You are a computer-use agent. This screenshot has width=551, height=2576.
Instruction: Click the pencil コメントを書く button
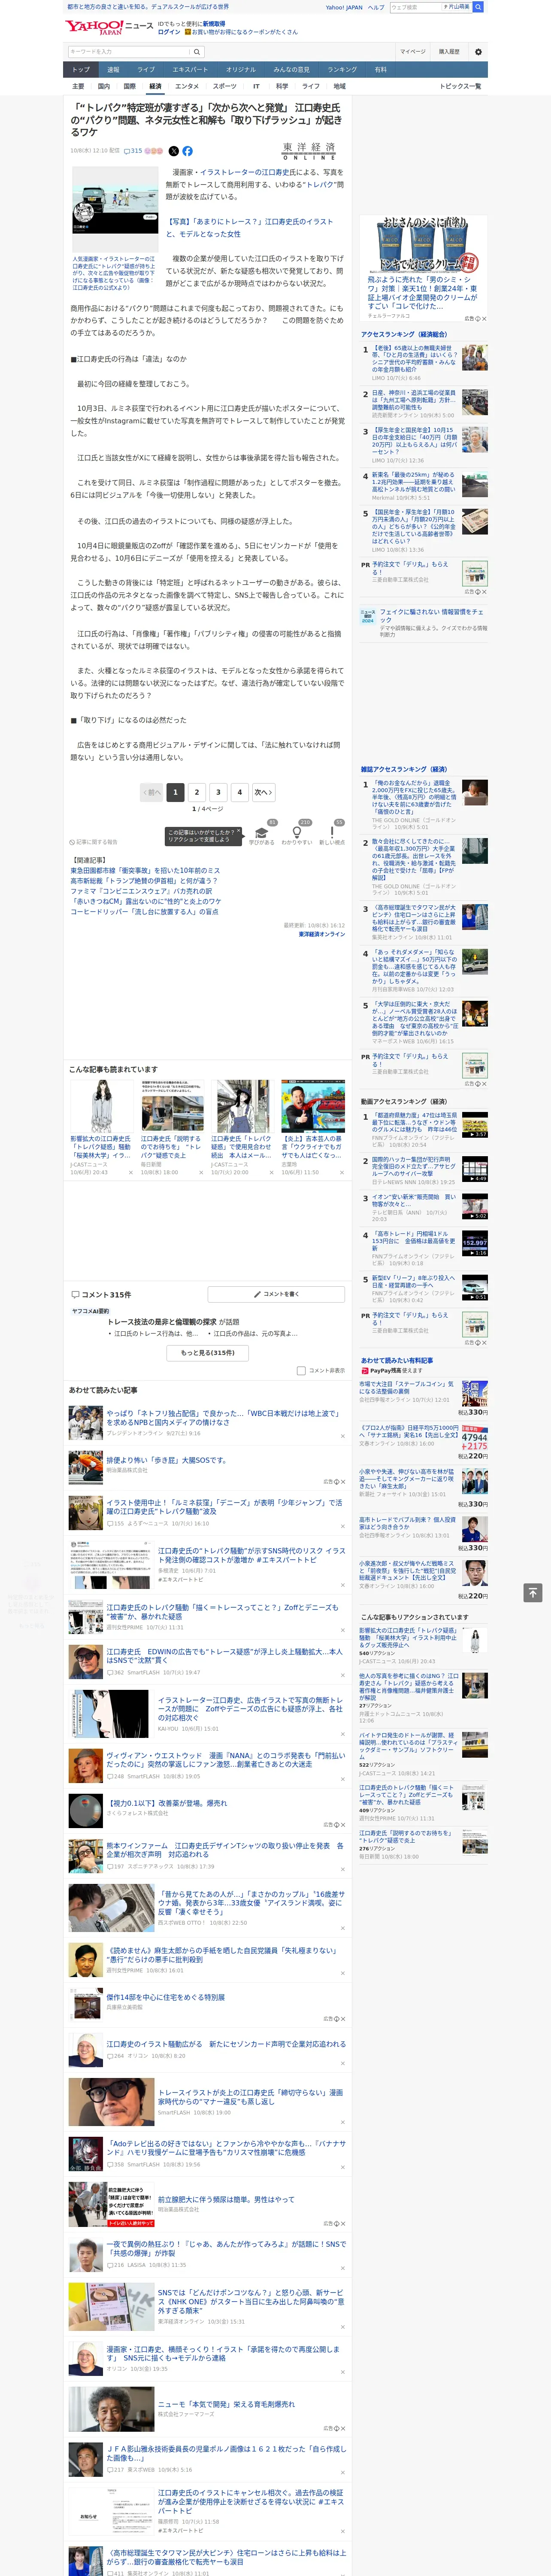(x=276, y=1294)
